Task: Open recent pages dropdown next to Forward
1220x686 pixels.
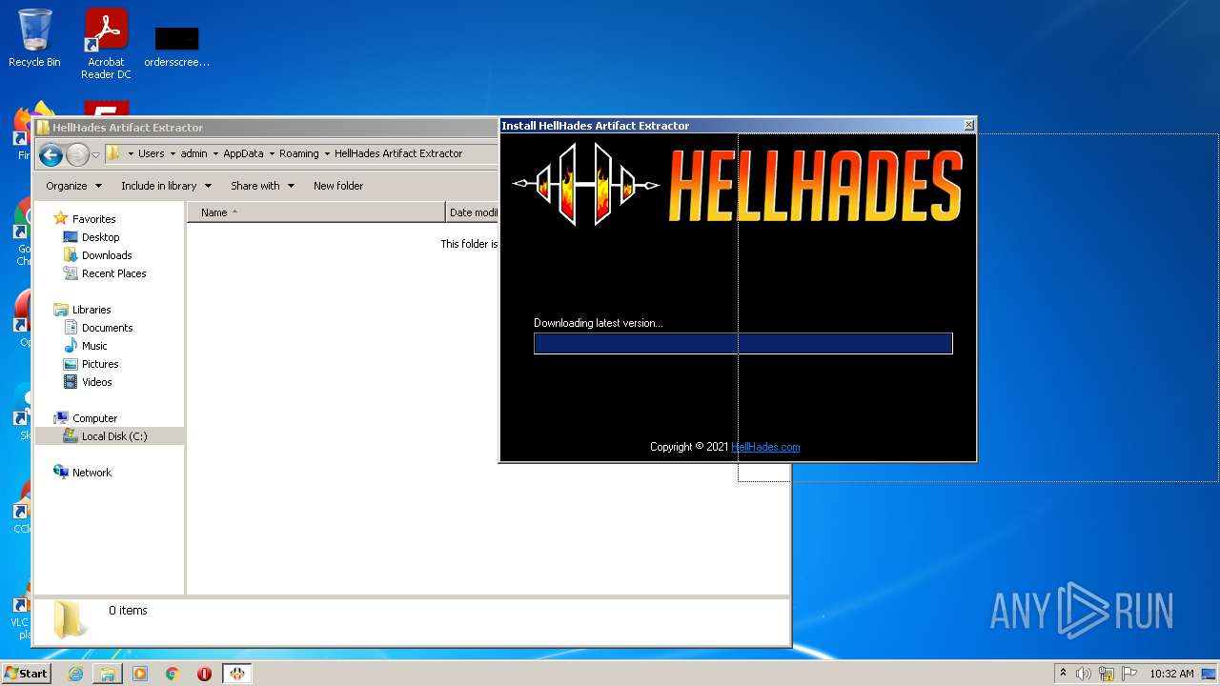Action: (95, 154)
